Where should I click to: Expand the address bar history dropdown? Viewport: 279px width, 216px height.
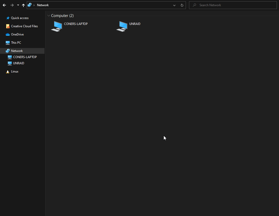click(174, 5)
